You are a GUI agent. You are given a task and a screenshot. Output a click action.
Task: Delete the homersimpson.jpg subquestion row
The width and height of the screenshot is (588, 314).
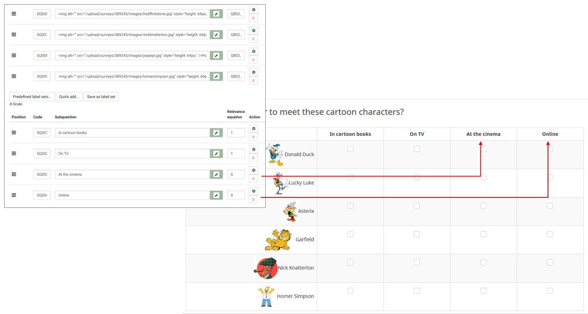pyautogui.click(x=253, y=80)
